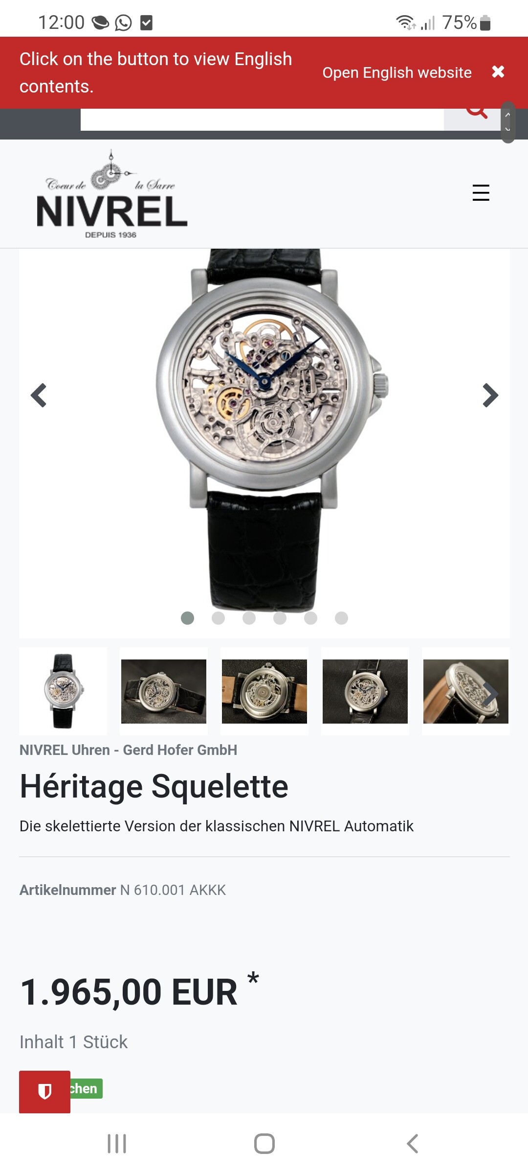Open the hamburger navigation menu
The width and height of the screenshot is (528, 1175).
tap(481, 192)
